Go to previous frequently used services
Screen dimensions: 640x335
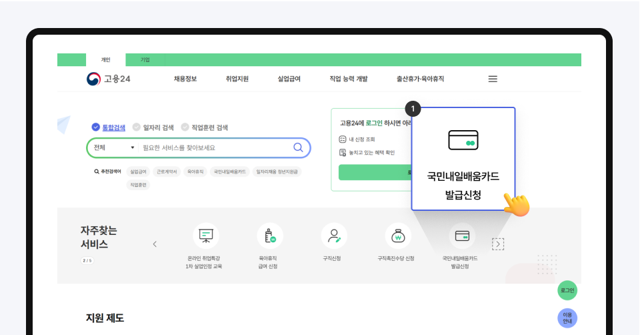click(x=155, y=244)
